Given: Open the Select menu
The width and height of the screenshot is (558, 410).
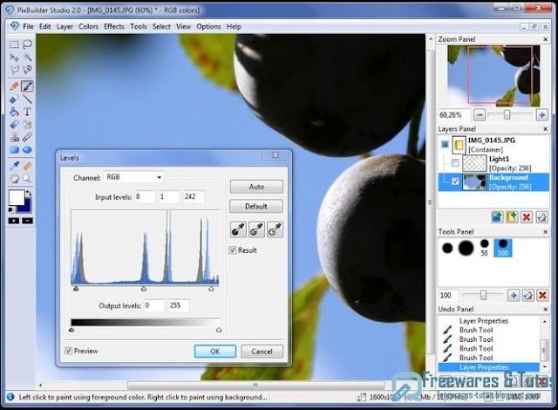Looking at the screenshot, I should (x=161, y=27).
